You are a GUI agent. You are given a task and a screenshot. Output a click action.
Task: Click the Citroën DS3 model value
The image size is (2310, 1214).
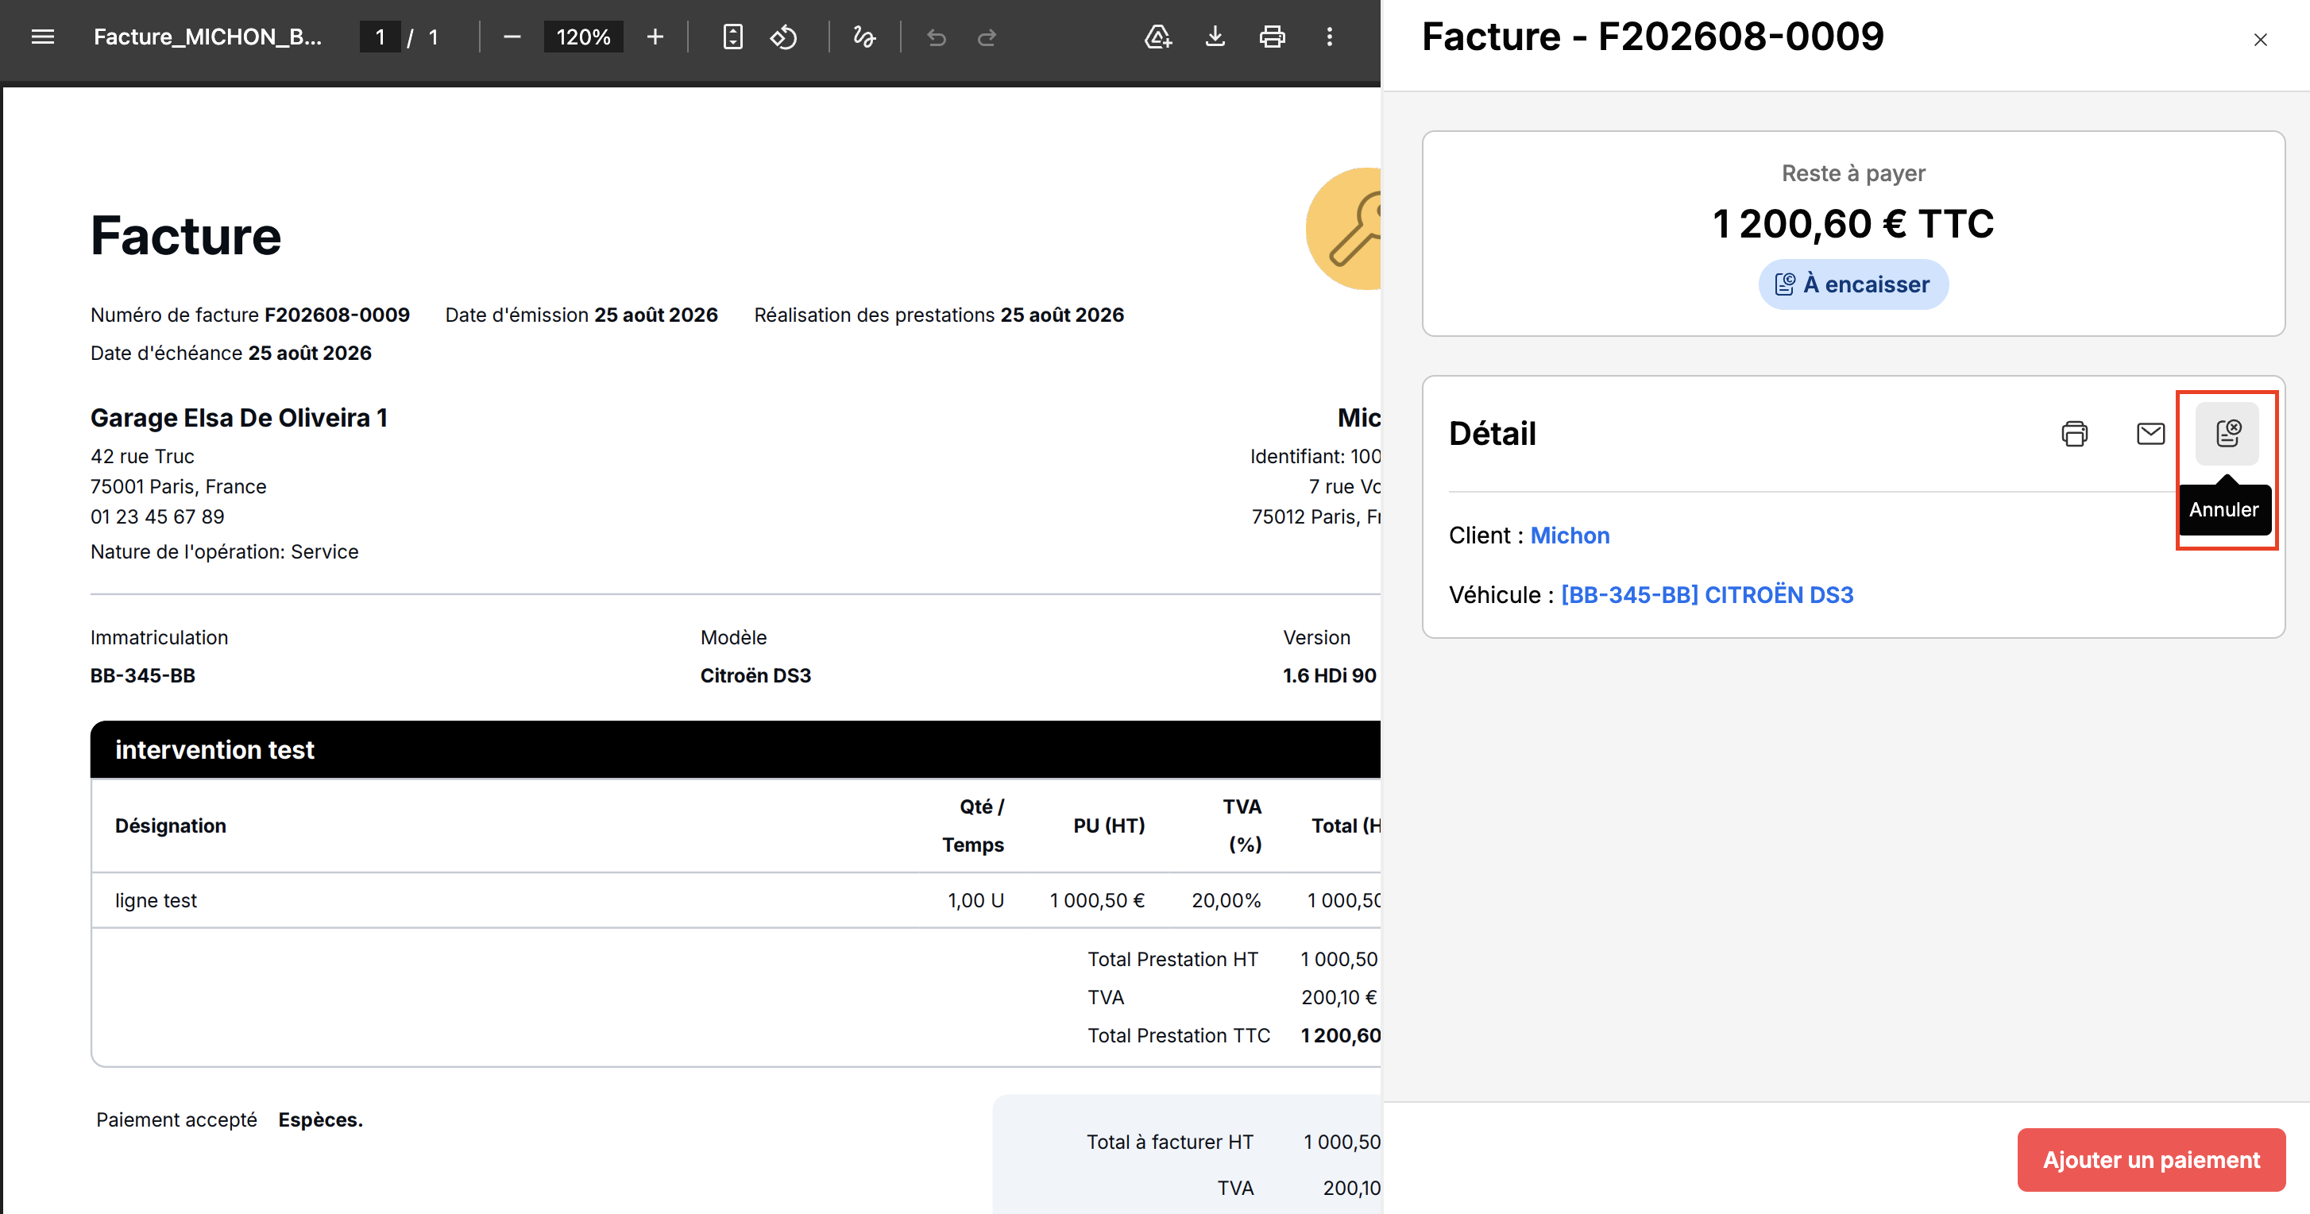point(756,675)
